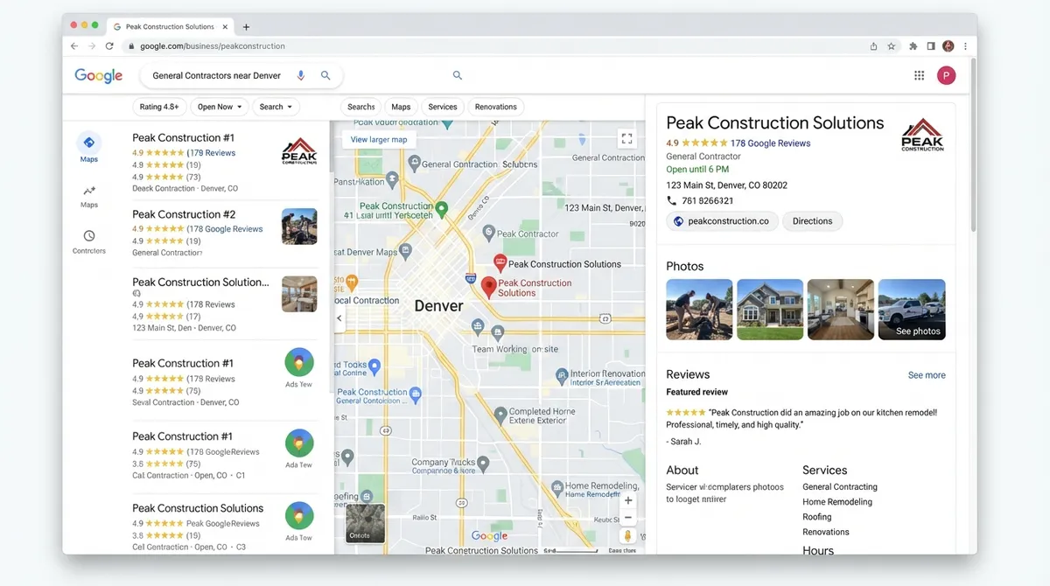
Task: Click the satellite layer thumbnail on map
Action: 365,523
